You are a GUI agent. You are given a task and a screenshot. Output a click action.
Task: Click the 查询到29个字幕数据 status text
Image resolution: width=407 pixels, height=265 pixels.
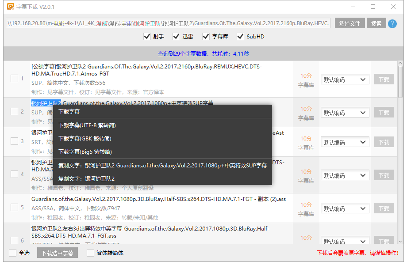click(203, 53)
